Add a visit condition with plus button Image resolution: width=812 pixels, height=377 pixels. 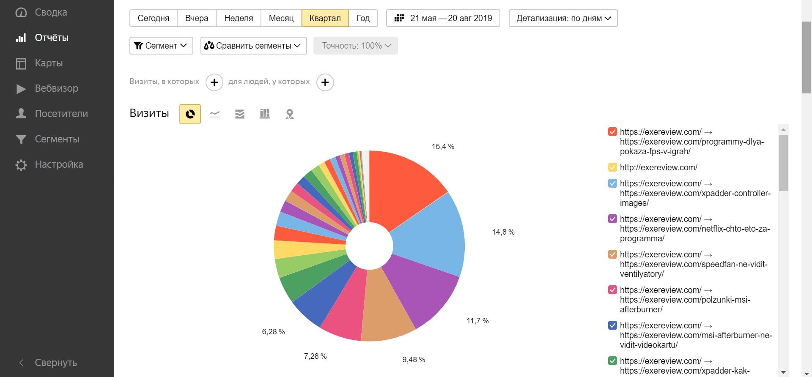point(214,82)
